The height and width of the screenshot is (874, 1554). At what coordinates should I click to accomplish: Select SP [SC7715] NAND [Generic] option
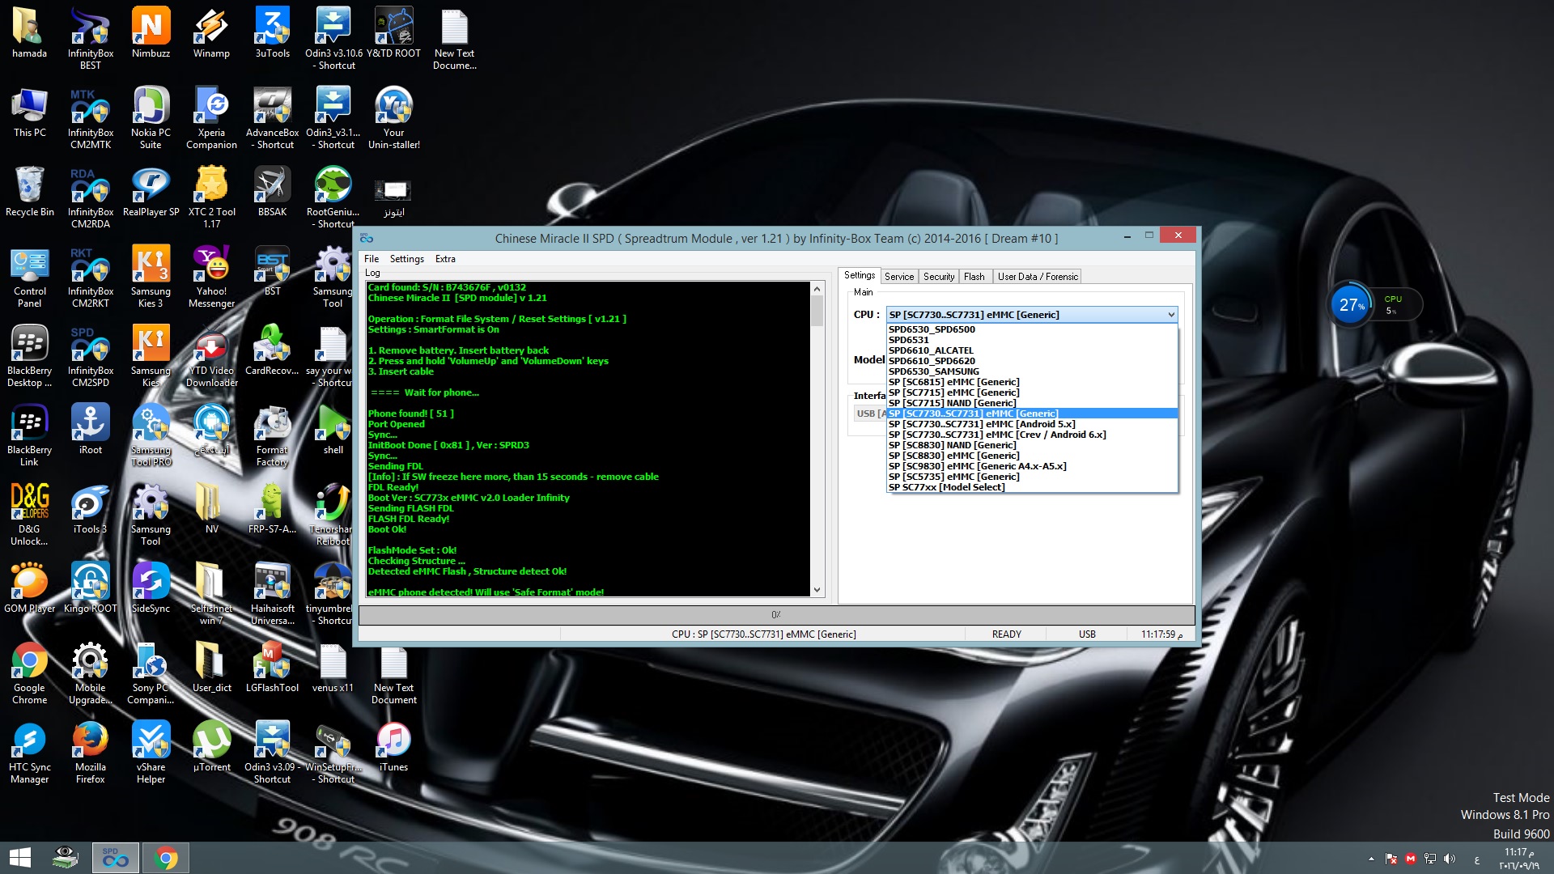coord(1032,403)
